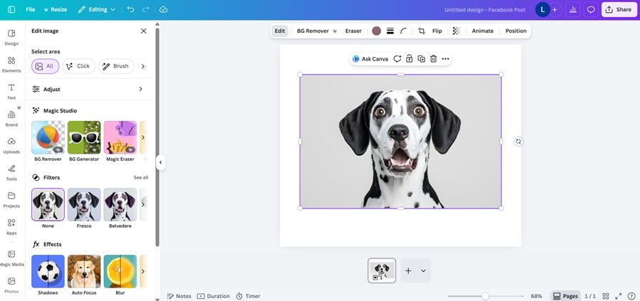
Task: Open the Tools tab in sidebar
Action: coord(11,173)
